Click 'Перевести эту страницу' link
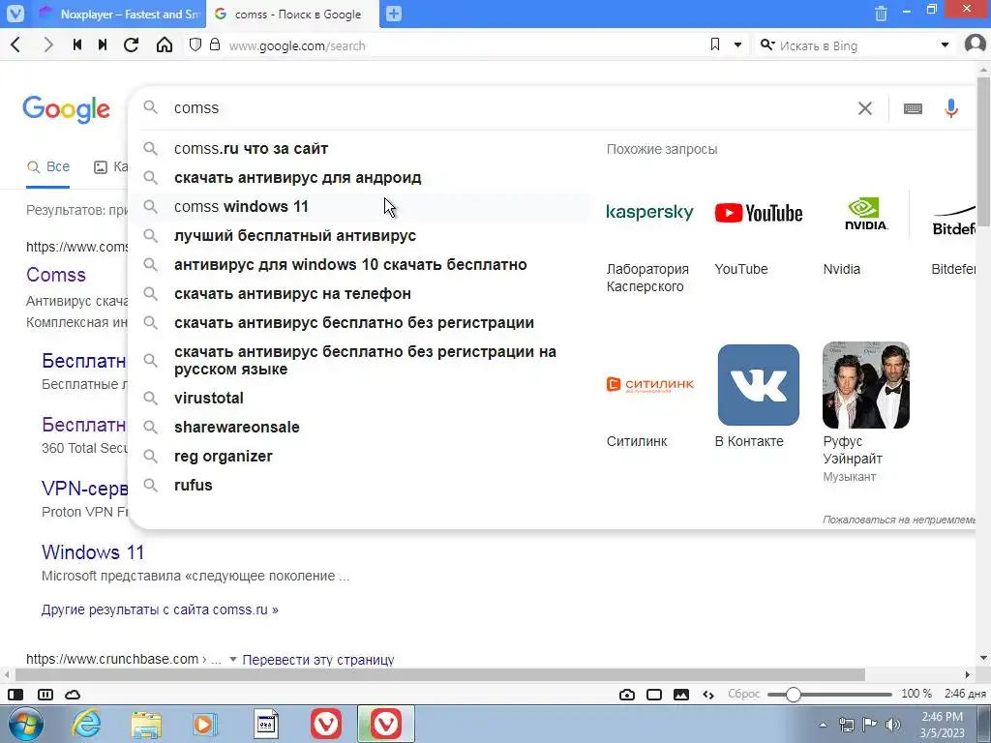991x743 pixels. 317,660
